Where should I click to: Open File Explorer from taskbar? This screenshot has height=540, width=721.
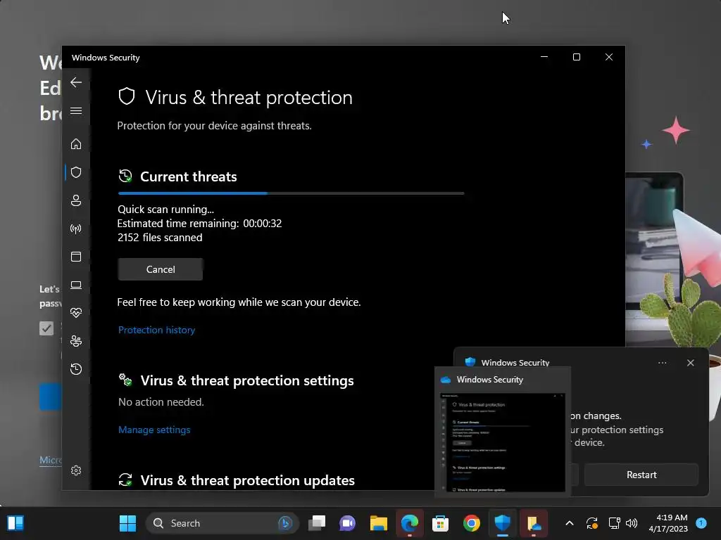(378, 523)
